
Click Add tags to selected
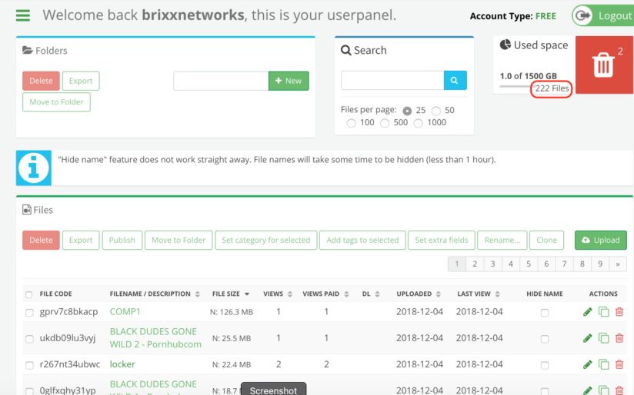362,240
